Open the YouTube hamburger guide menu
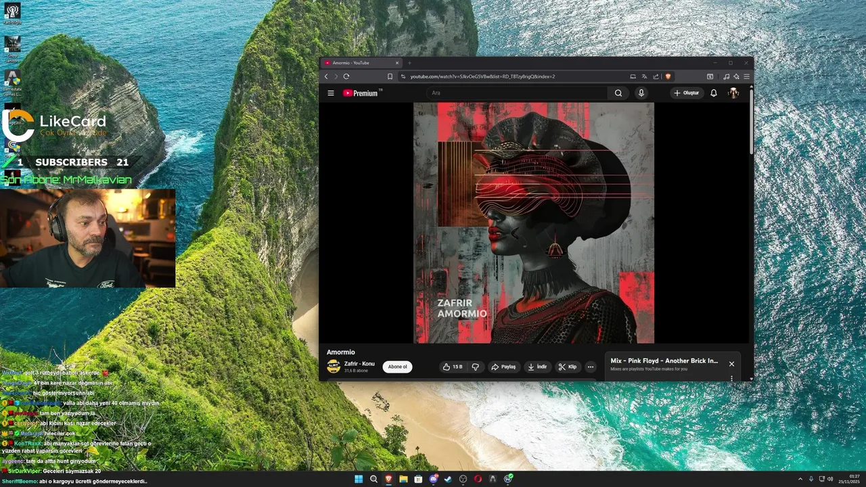The width and height of the screenshot is (866, 487). click(x=331, y=93)
